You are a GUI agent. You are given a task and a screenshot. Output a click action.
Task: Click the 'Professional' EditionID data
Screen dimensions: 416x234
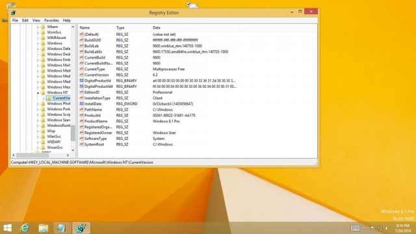[162, 92]
